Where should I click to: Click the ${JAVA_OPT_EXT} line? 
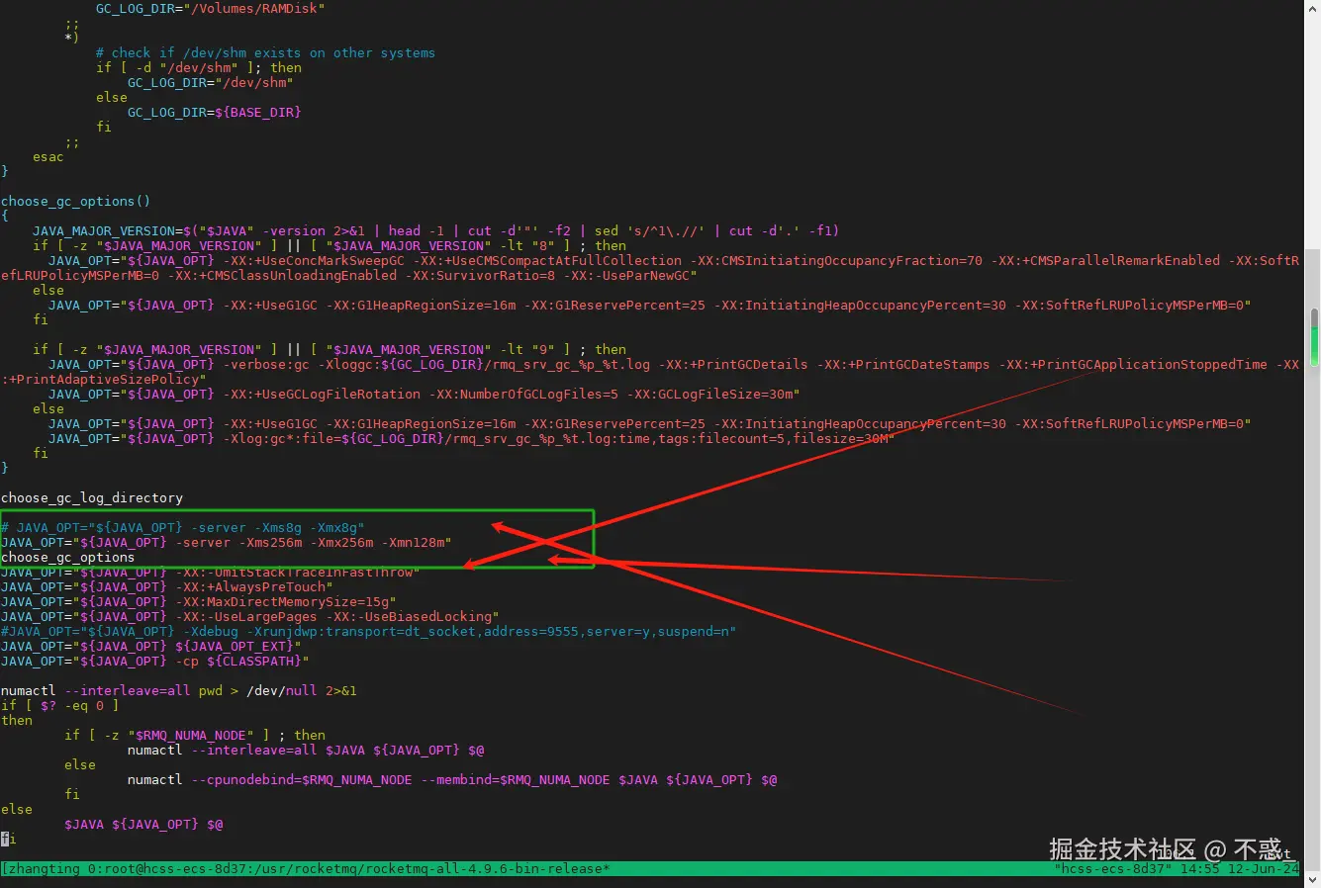coord(150,646)
